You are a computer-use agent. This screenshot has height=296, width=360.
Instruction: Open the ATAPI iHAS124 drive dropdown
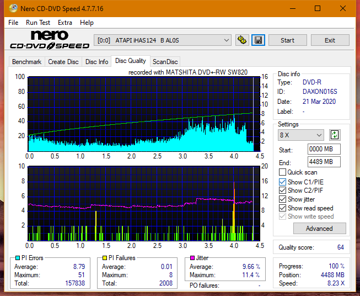tap(162, 40)
